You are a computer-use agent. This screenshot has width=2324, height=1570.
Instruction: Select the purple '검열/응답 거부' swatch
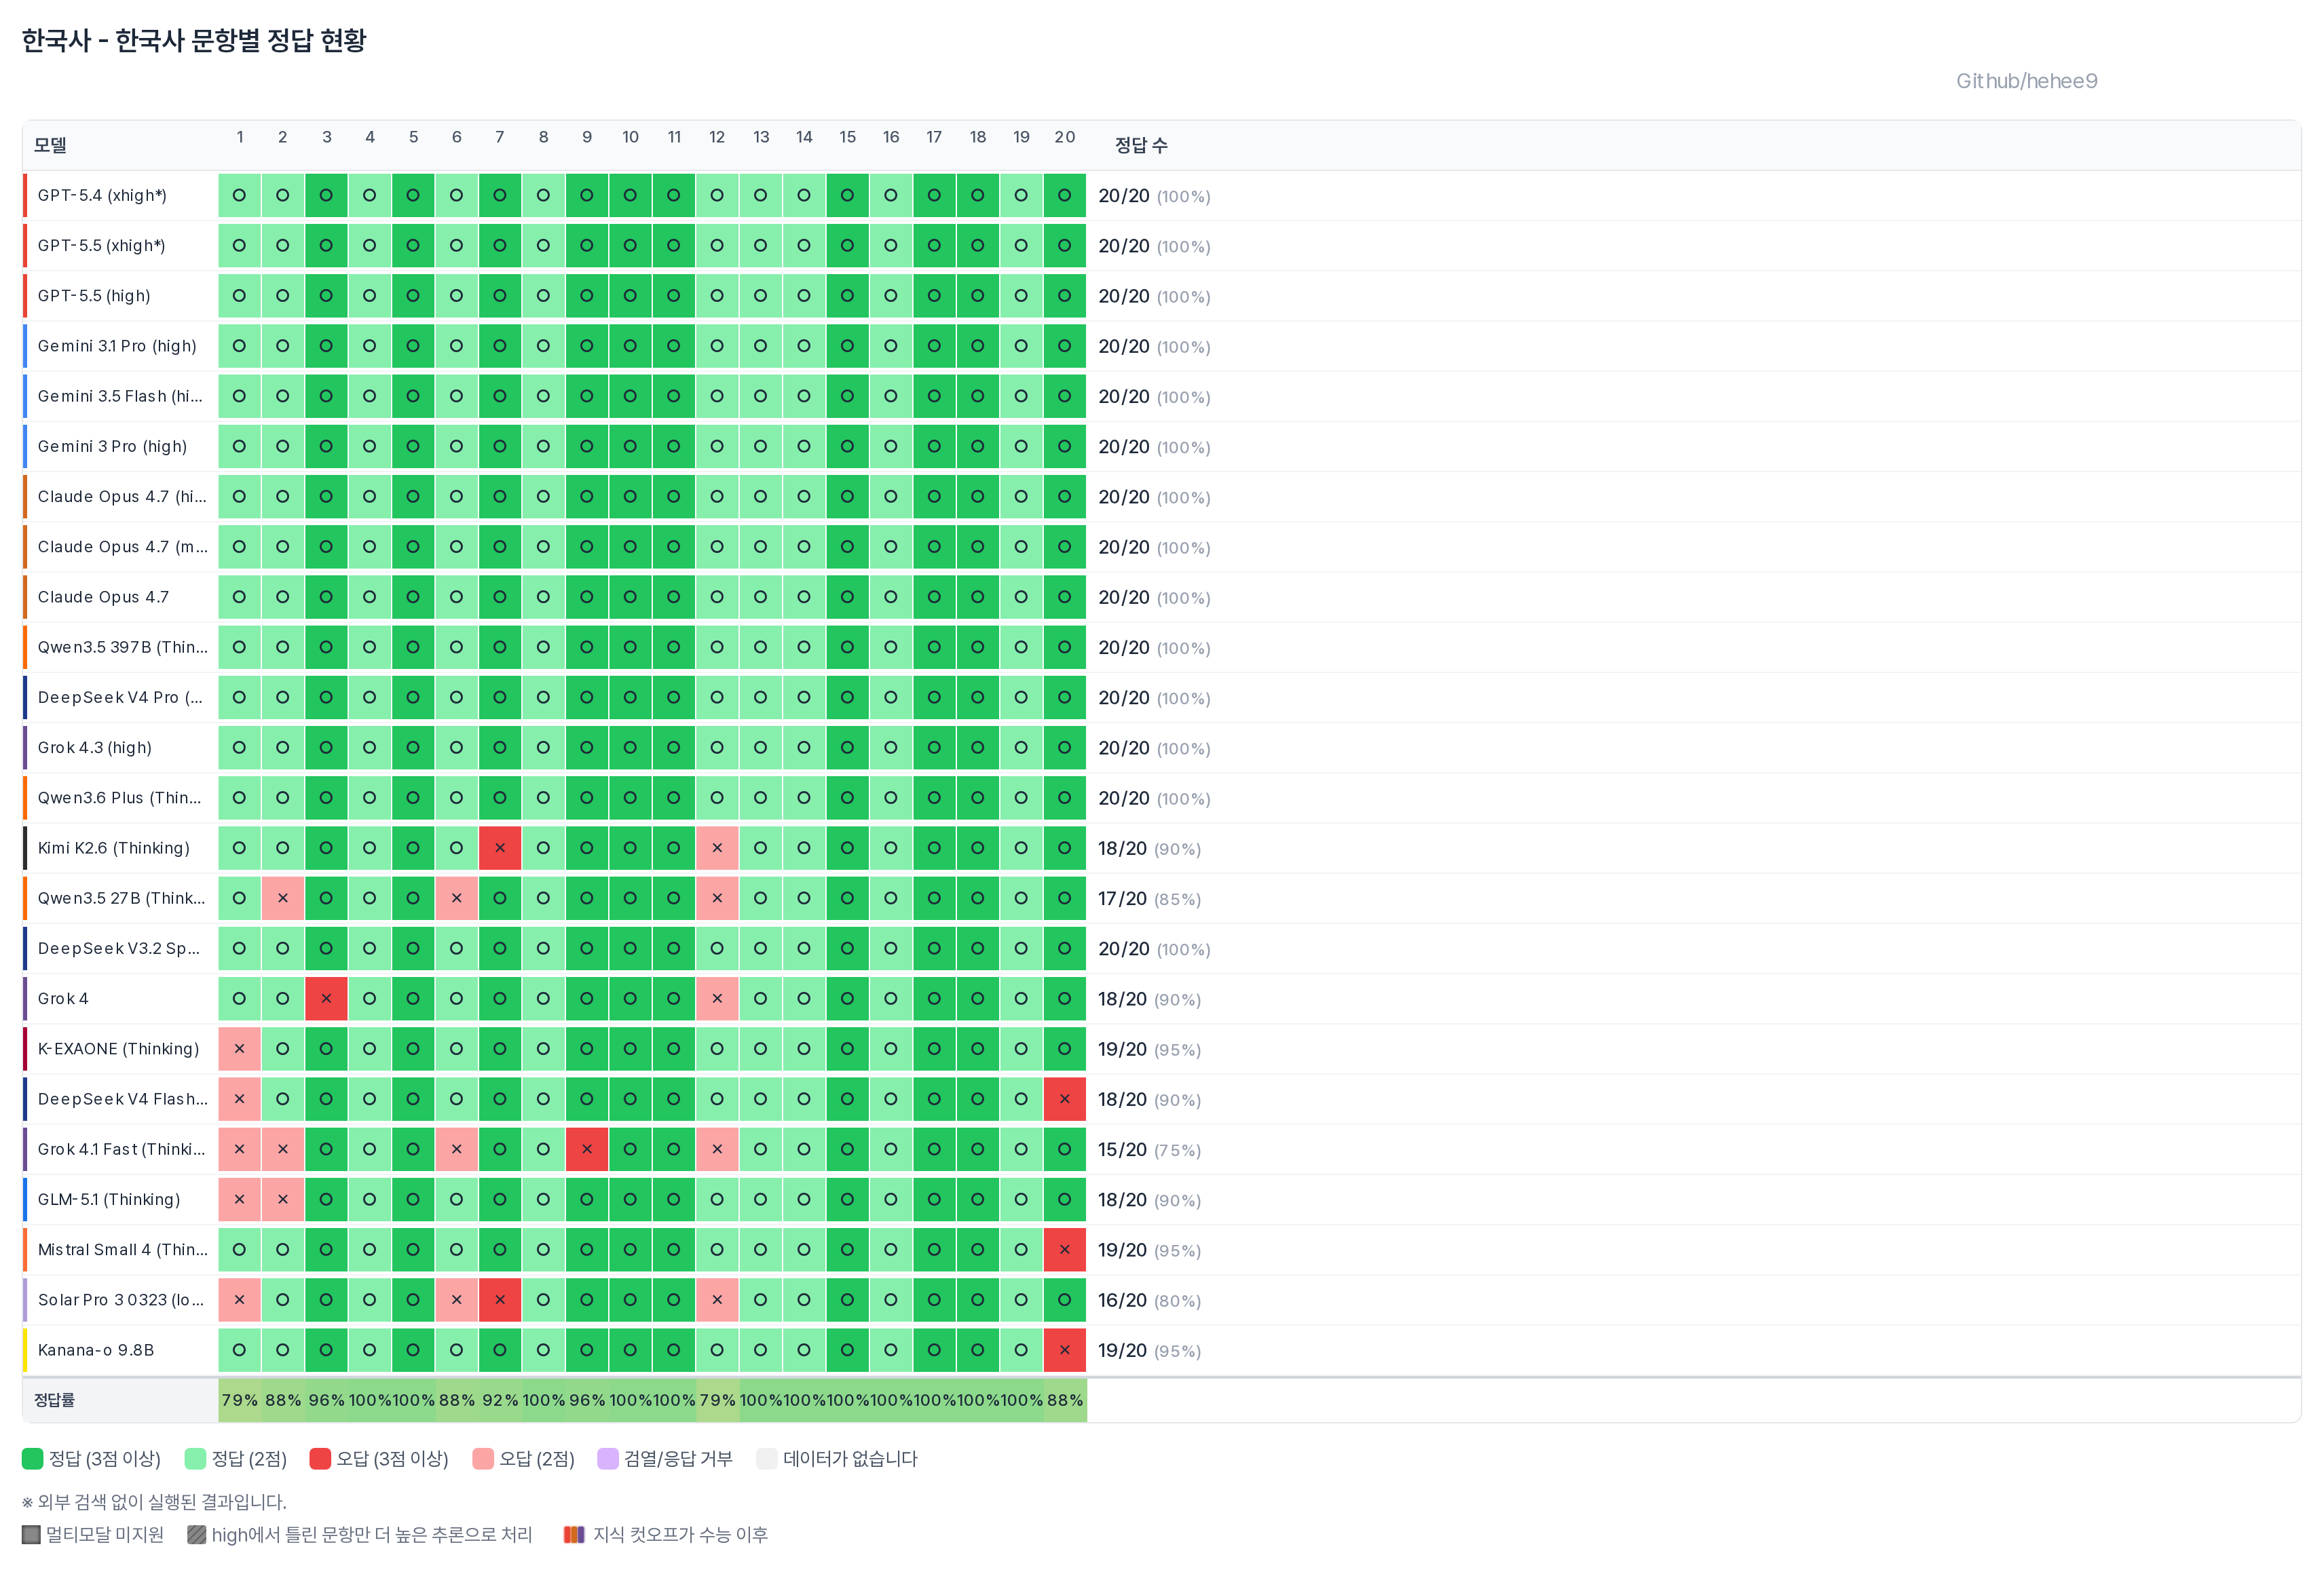608,1458
